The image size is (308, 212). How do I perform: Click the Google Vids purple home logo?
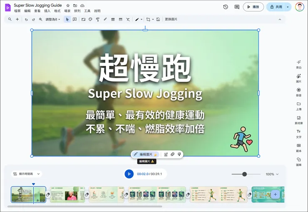click(7, 7)
